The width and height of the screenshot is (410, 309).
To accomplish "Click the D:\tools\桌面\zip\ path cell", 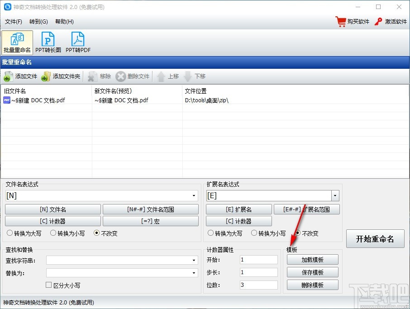I will (206, 100).
